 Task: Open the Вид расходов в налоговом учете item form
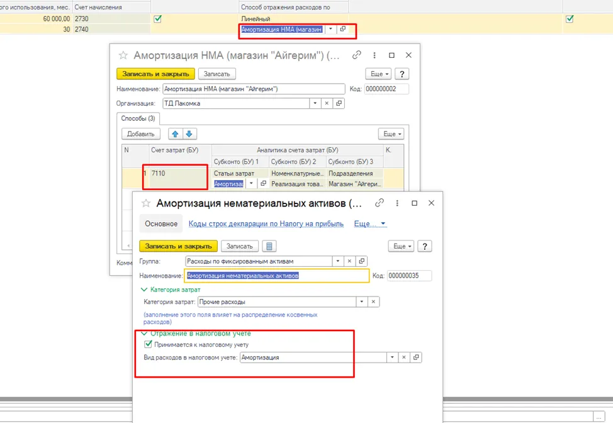(x=416, y=358)
